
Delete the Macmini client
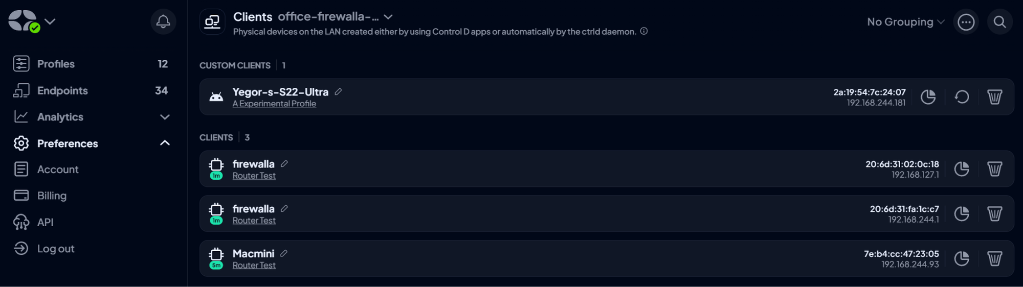994,259
